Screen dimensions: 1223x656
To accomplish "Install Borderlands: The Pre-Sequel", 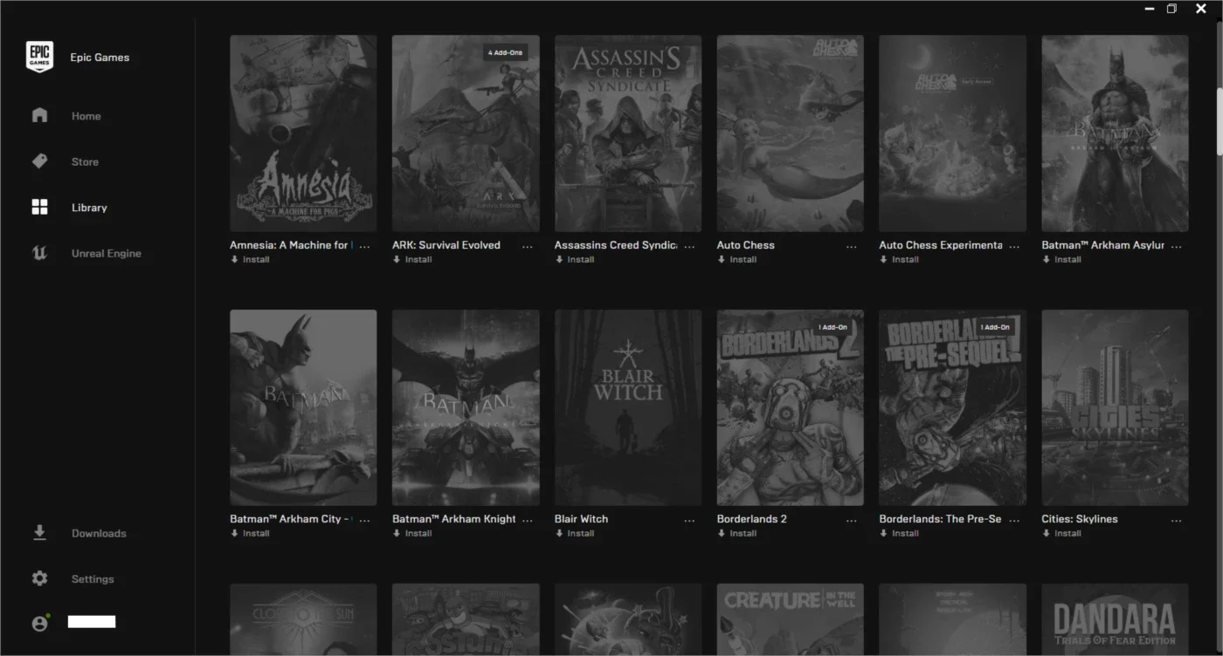I will coord(900,533).
